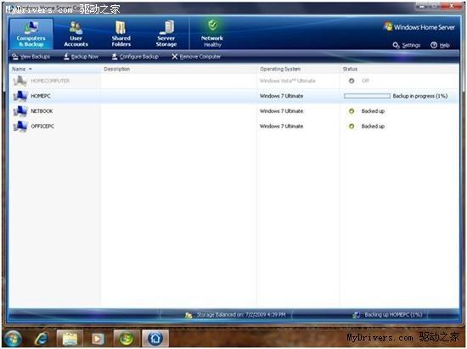Click the Backup Now arrow icon

[66, 57]
